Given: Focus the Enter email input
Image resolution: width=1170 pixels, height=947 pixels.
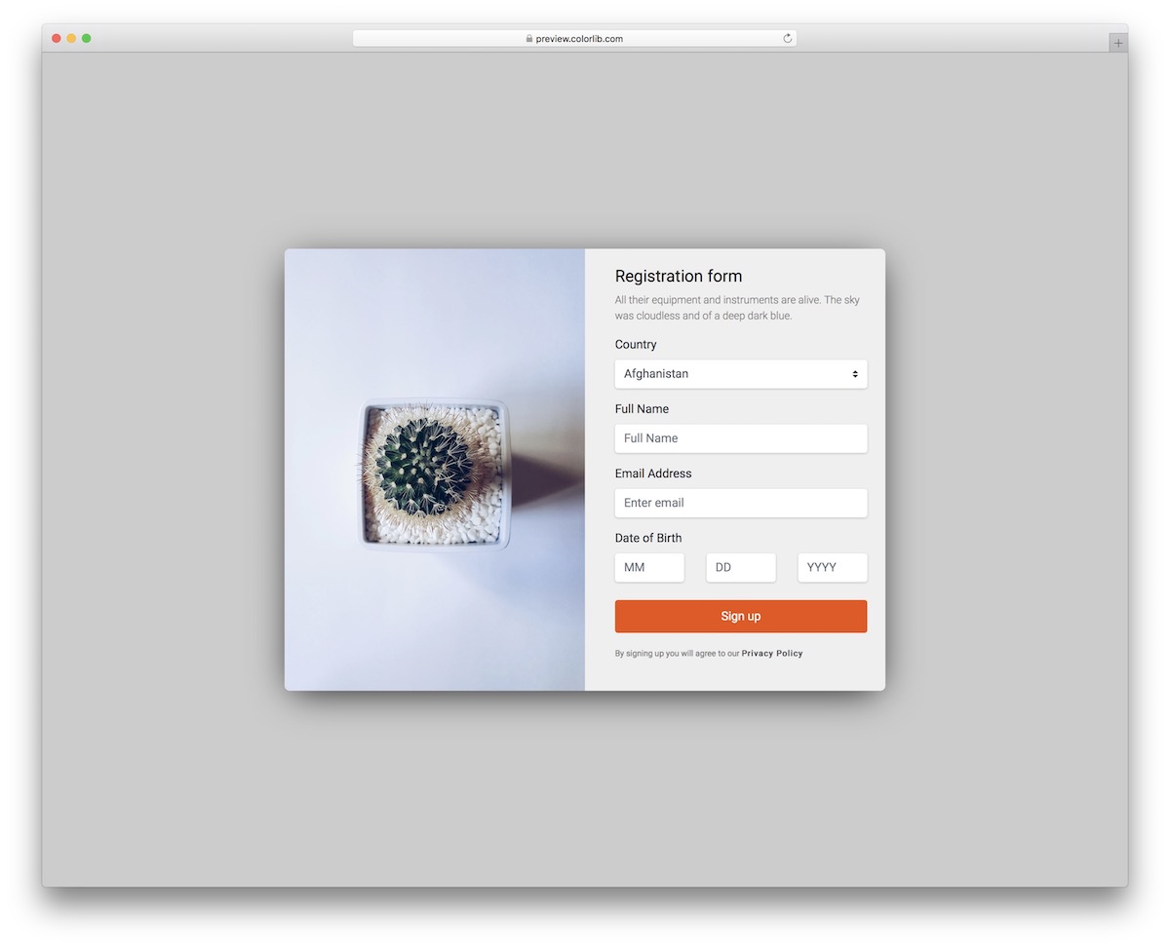Looking at the screenshot, I should pos(741,503).
